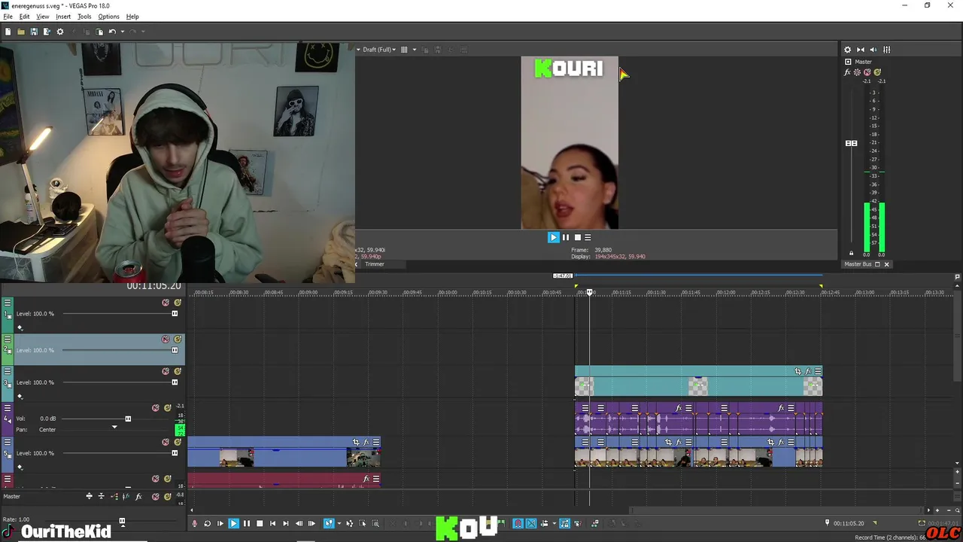
Task: Mute video track 2
Action: (166, 340)
